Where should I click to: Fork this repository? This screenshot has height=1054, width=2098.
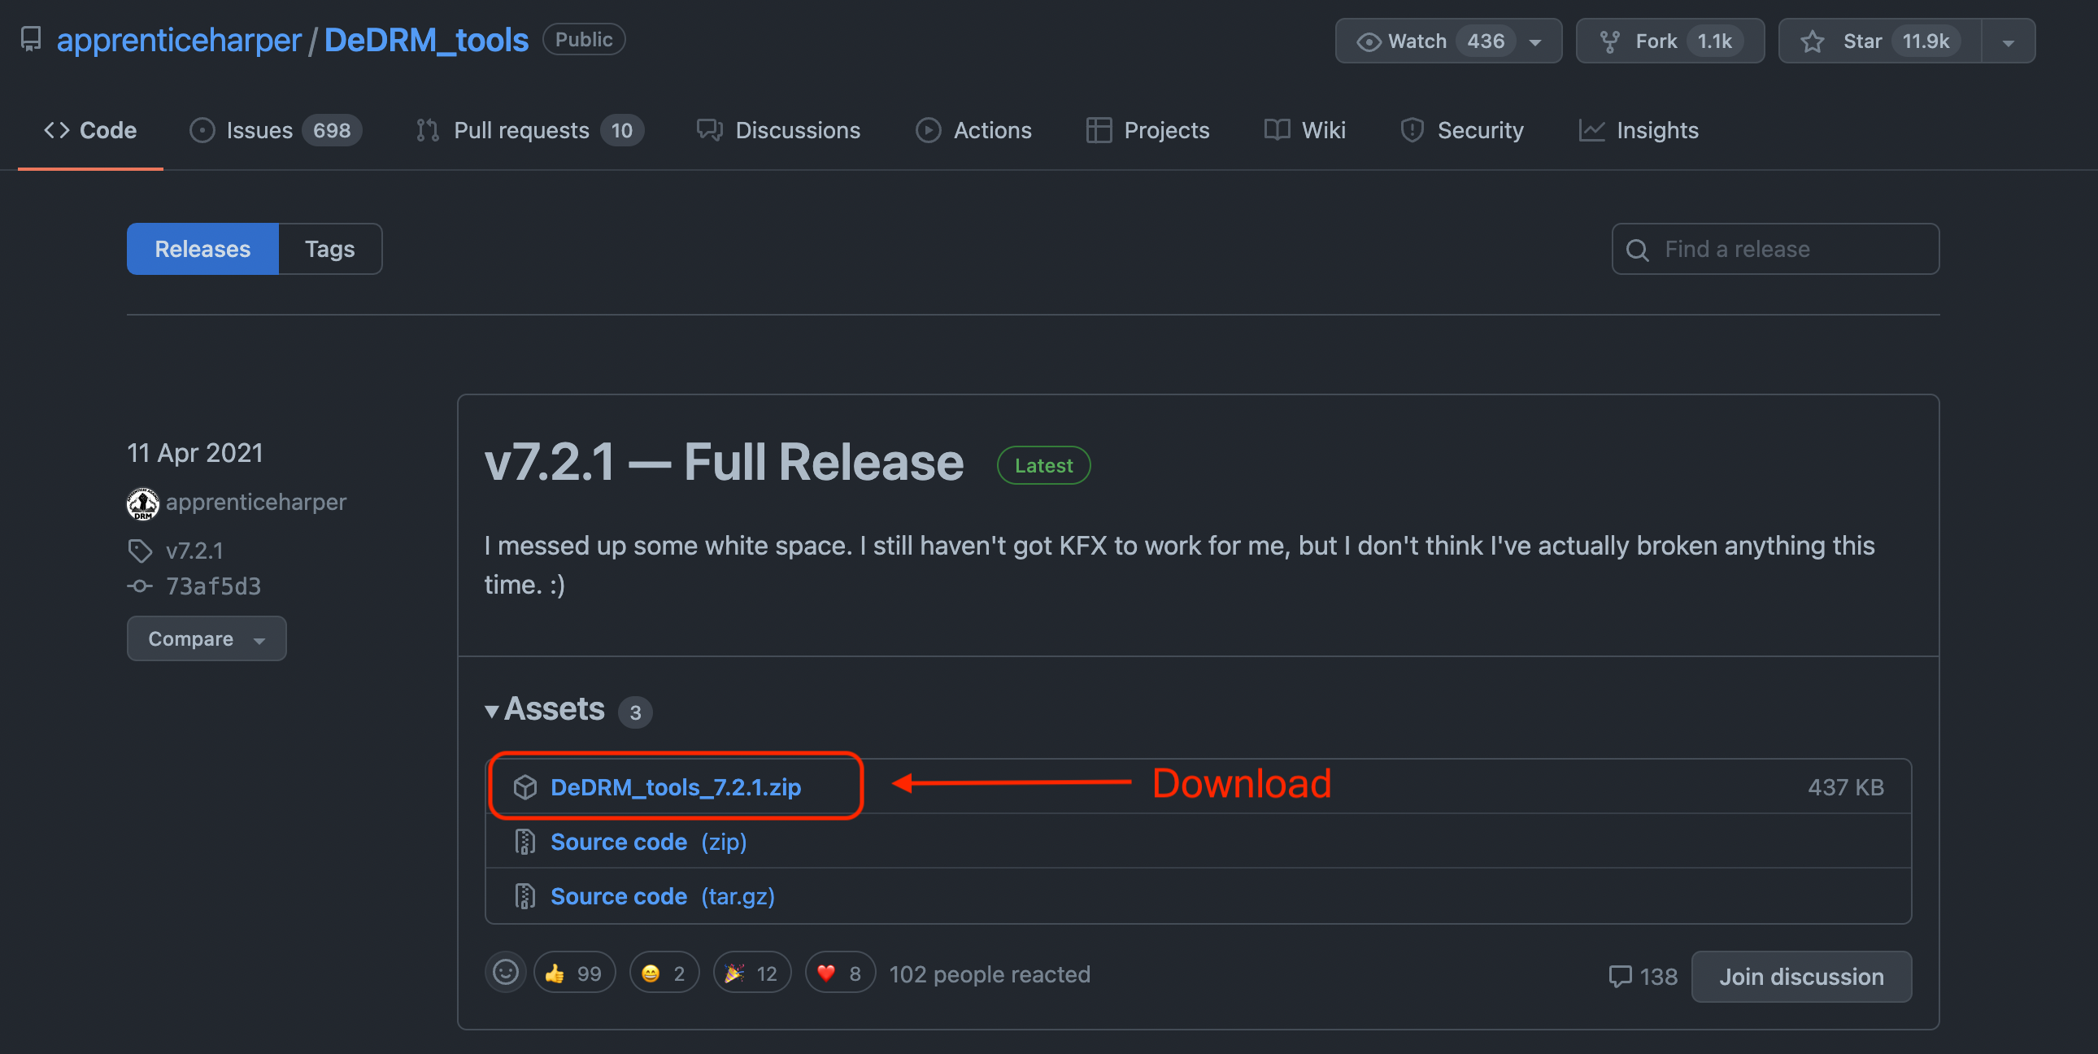point(1669,41)
